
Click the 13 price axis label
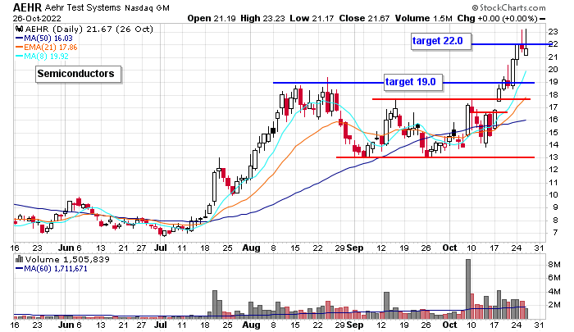[553, 157]
